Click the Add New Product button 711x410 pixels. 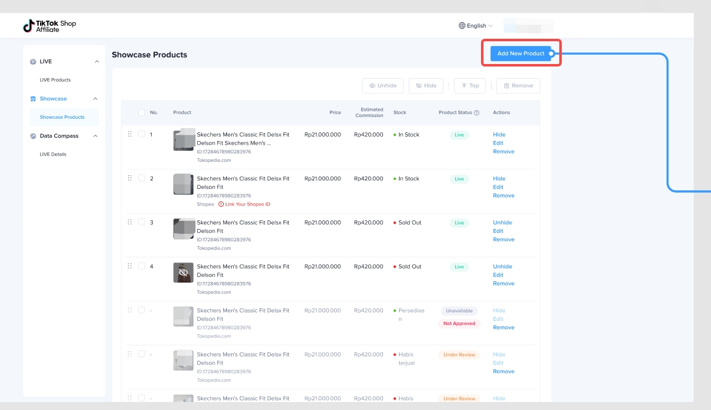(x=520, y=54)
